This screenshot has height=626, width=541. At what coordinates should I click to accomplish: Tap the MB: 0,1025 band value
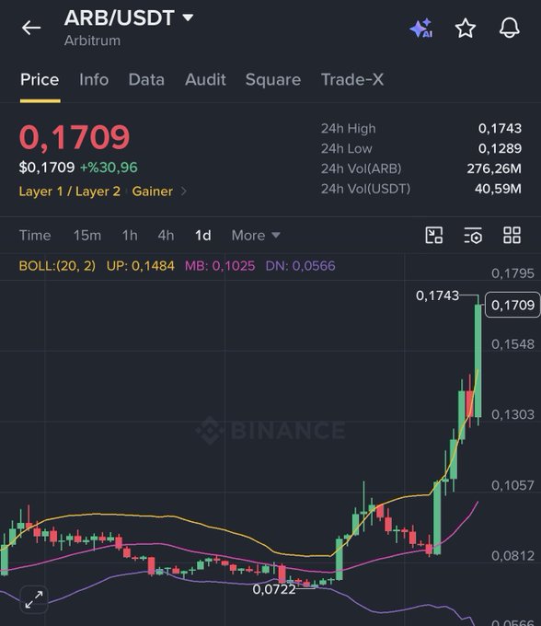point(220,266)
